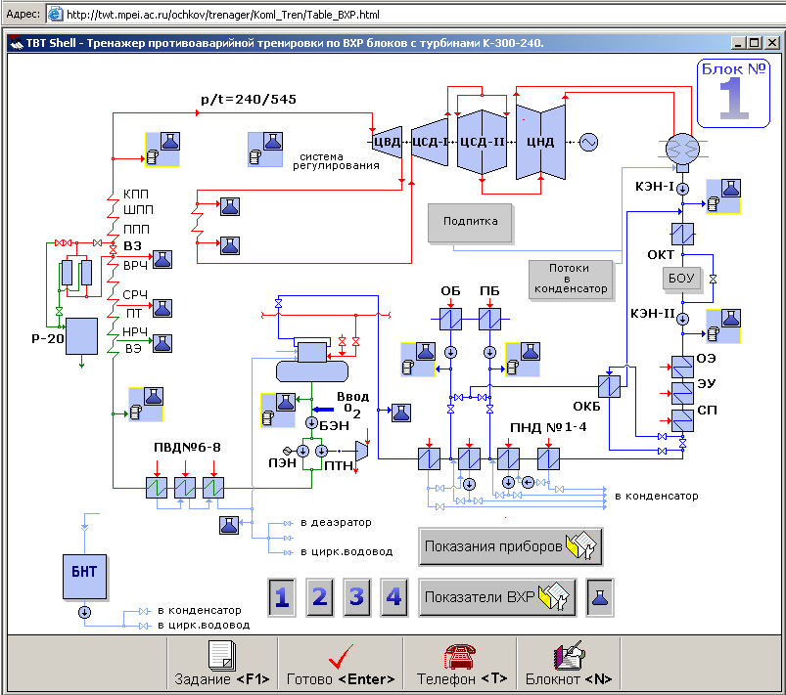Select the ЦСД-II turbine cylinder
The height and width of the screenshot is (695, 786).
pyautogui.click(x=483, y=142)
